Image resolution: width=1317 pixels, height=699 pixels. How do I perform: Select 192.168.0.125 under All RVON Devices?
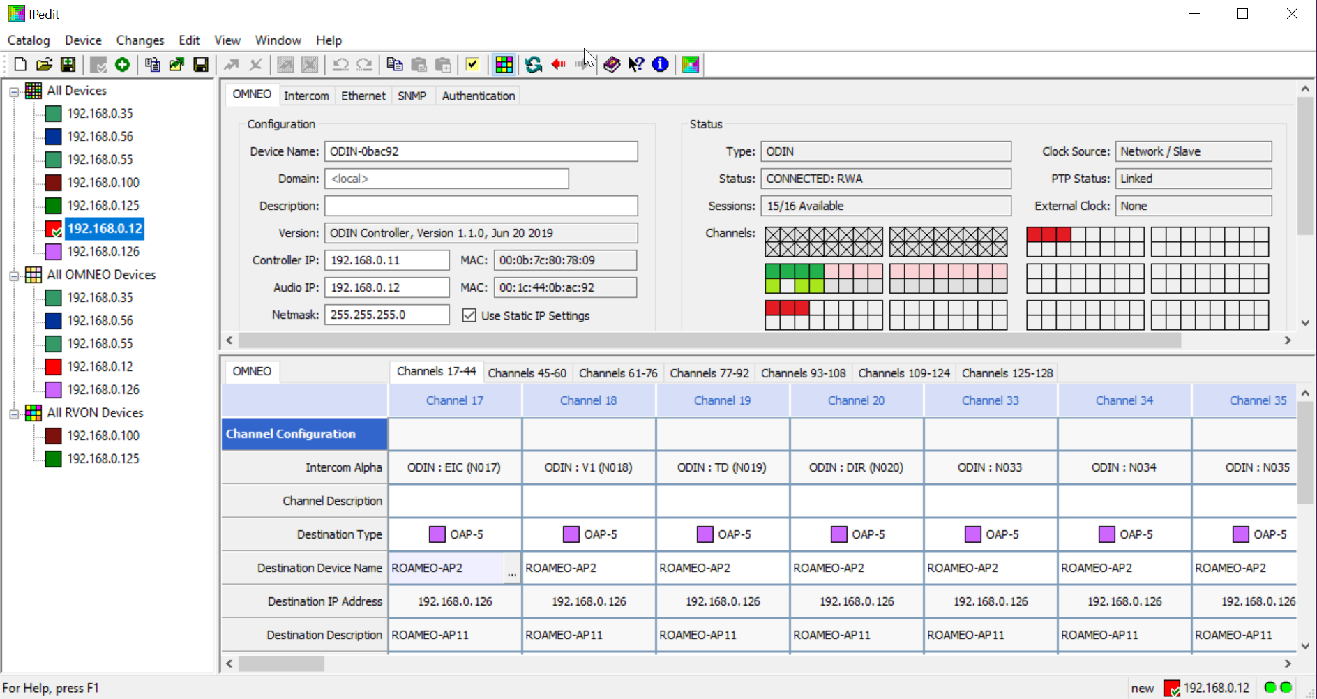tap(103, 459)
